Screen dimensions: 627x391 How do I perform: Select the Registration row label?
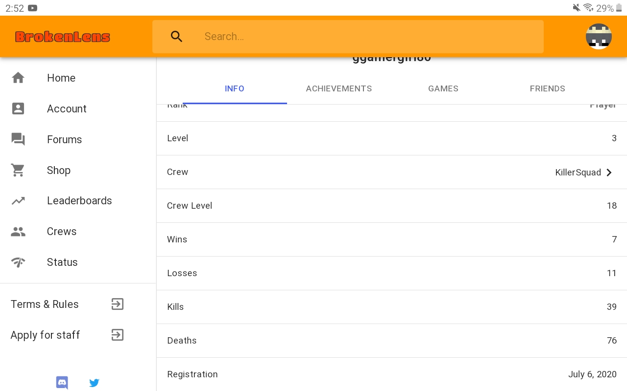[x=192, y=374]
